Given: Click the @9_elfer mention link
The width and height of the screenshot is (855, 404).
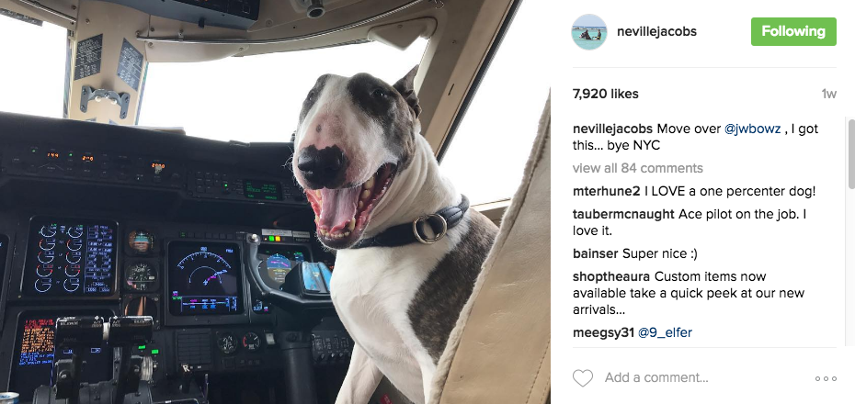Looking at the screenshot, I should point(665,332).
